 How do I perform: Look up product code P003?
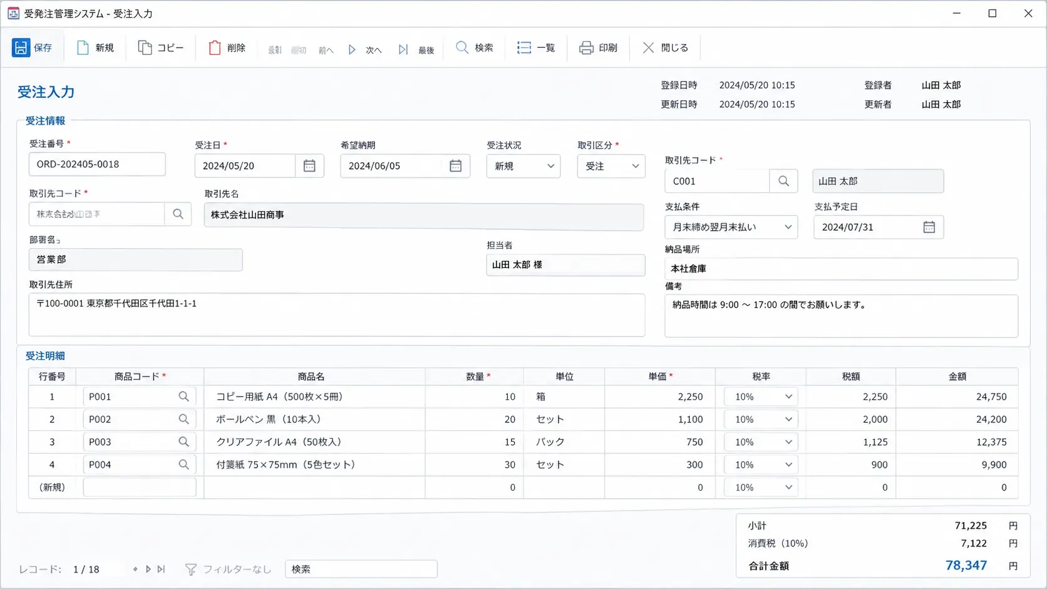tap(183, 442)
